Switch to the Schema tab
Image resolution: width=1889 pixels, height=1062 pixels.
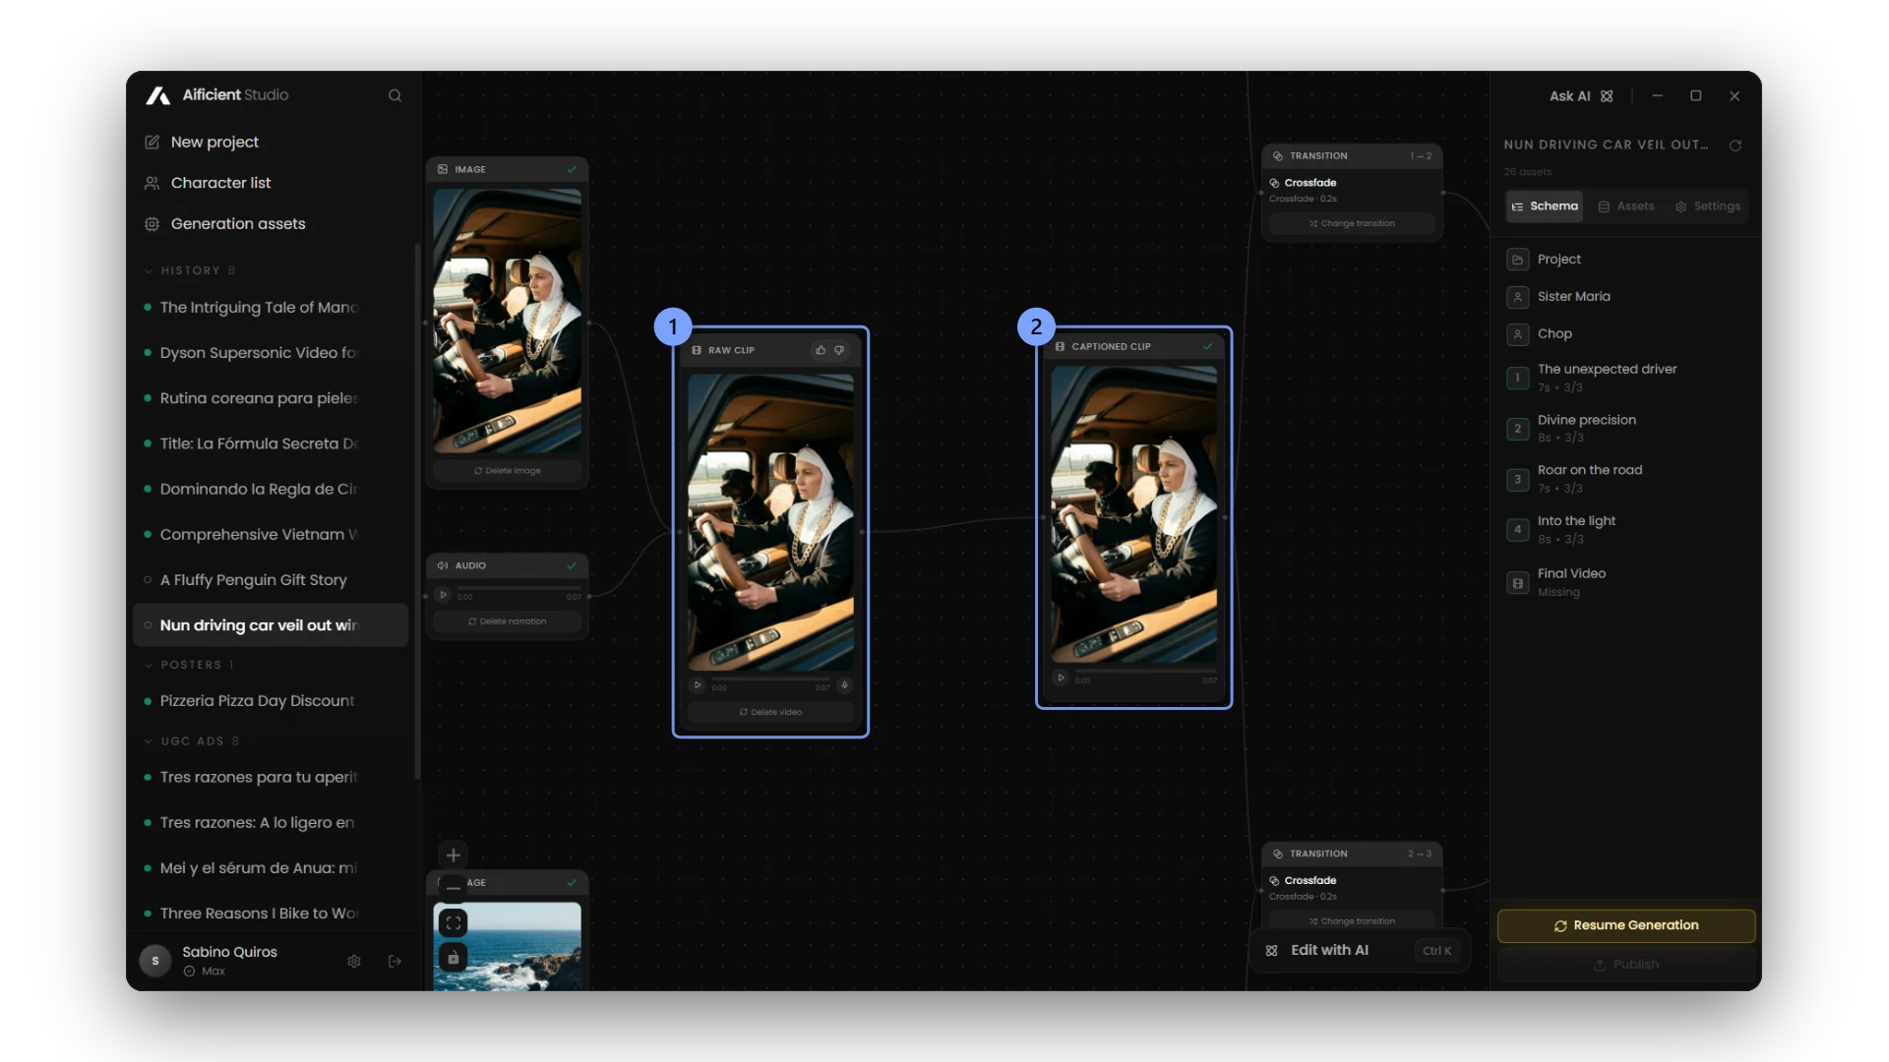1545,206
